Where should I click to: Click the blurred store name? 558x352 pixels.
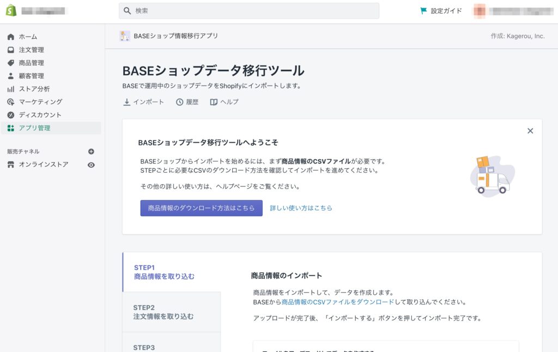pyautogui.click(x=43, y=11)
